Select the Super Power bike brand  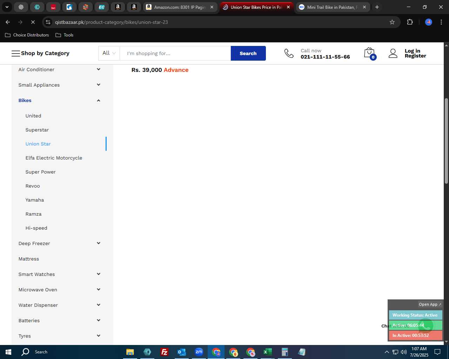tap(40, 172)
